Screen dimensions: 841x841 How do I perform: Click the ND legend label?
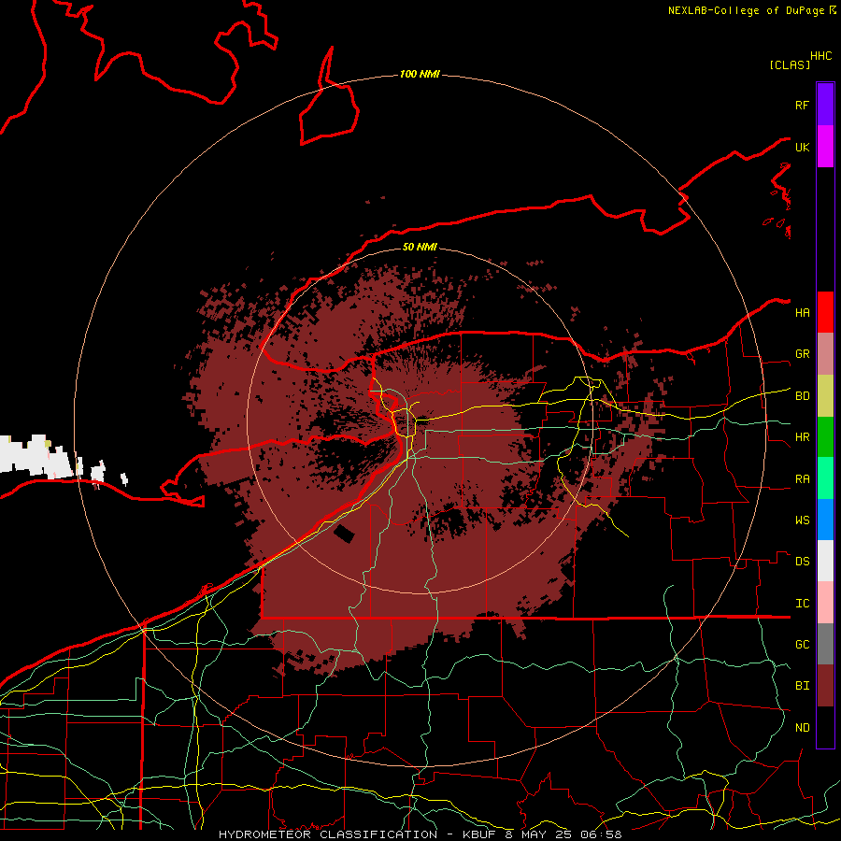pos(803,728)
